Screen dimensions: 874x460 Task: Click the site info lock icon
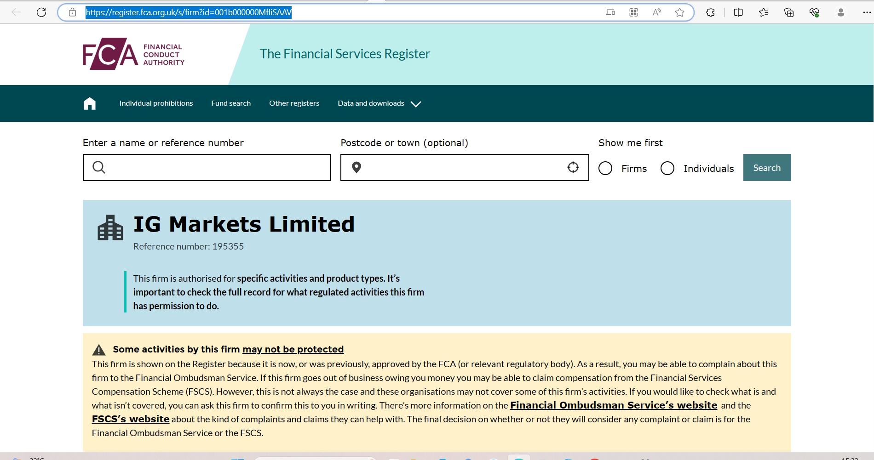pyautogui.click(x=73, y=12)
